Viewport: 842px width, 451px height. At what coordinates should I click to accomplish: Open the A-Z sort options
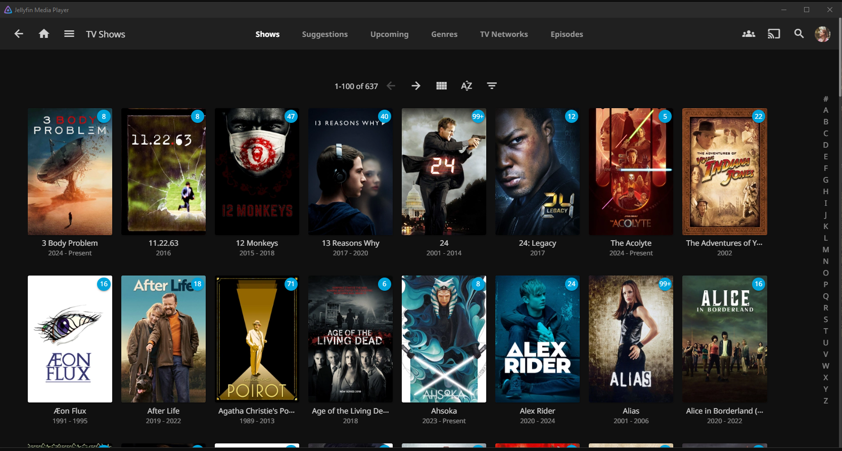466,86
